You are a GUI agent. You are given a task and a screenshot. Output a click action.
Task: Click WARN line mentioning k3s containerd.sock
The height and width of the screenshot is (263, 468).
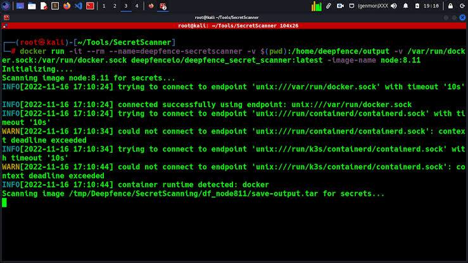tap(234, 171)
